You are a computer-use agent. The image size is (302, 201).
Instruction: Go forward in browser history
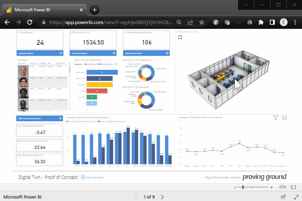click(18, 22)
